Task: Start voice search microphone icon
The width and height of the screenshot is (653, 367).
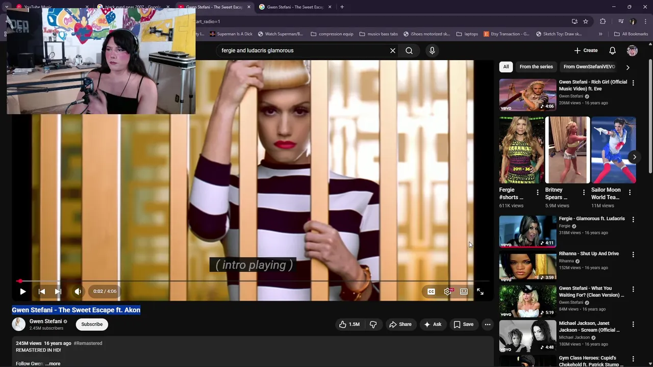Action: [x=432, y=50]
